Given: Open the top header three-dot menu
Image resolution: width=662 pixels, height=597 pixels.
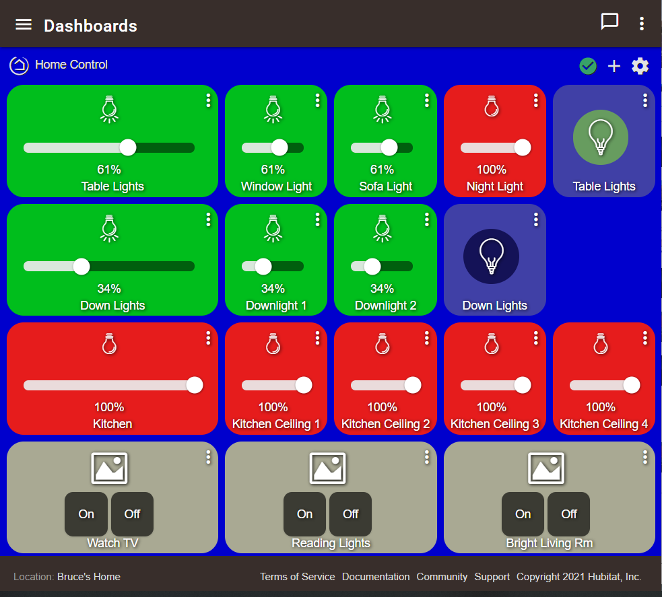Looking at the screenshot, I should [x=642, y=24].
